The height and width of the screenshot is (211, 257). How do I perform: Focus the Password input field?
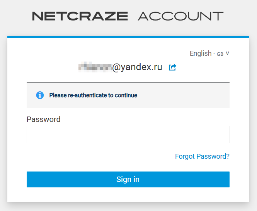tap(128, 134)
